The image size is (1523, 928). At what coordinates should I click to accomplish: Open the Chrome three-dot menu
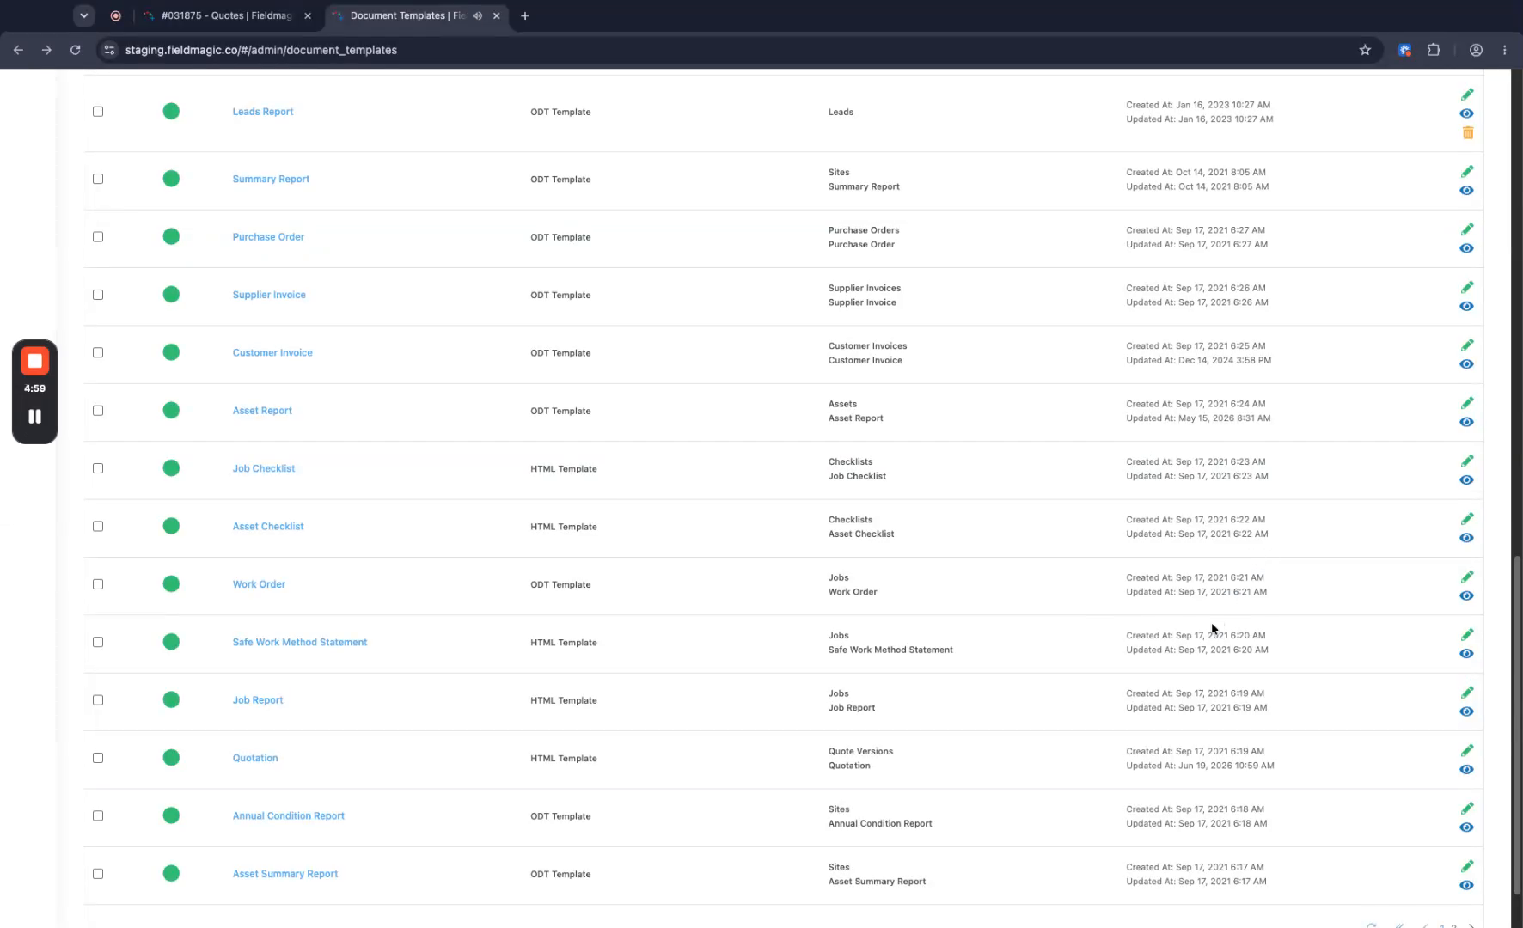[x=1504, y=50]
